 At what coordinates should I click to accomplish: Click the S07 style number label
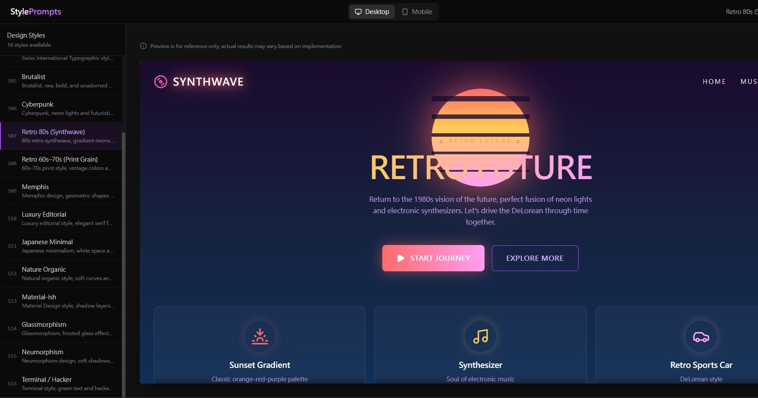point(12,136)
